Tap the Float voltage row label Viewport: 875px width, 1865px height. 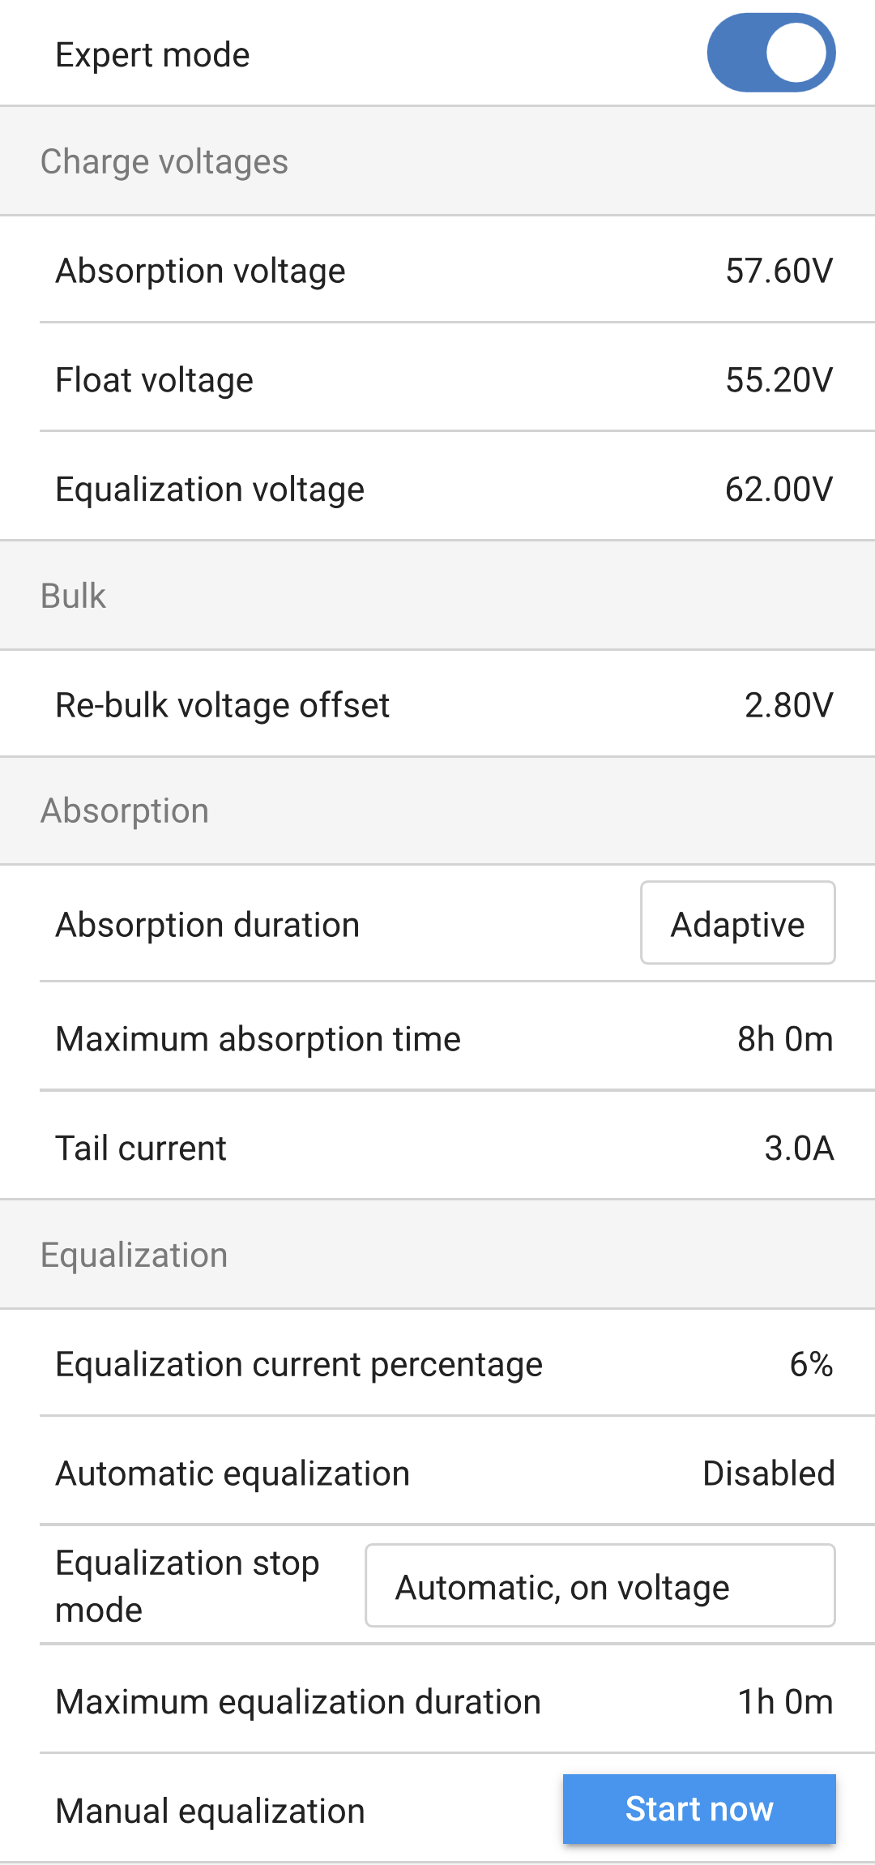(154, 380)
